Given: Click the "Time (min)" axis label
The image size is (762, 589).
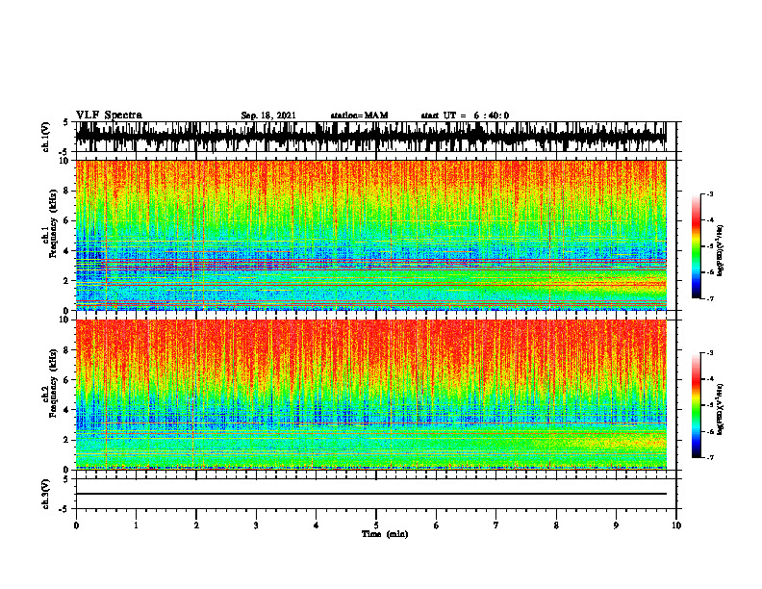Looking at the screenshot, I should [385, 534].
